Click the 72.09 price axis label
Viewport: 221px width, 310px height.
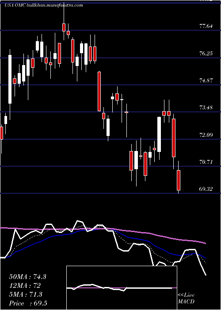coord(206,135)
